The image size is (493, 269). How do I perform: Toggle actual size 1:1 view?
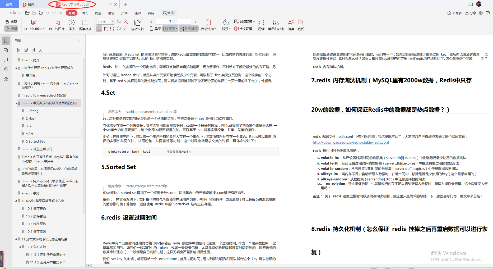click(99, 29)
